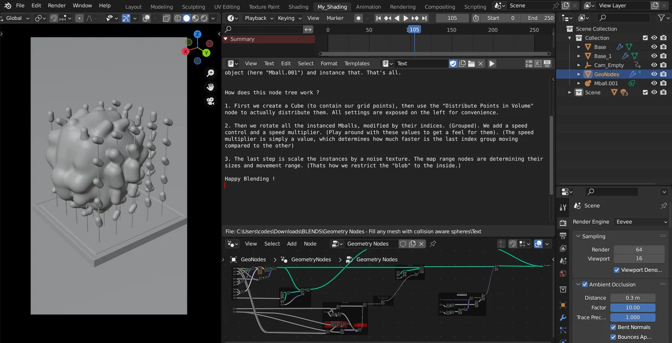Click the open text file folder icon
This screenshot has height=343, width=672.
[472, 63]
